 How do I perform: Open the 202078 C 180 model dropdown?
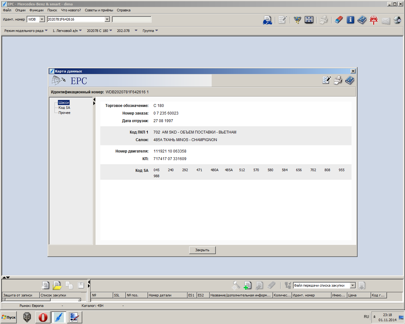pyautogui.click(x=99, y=31)
